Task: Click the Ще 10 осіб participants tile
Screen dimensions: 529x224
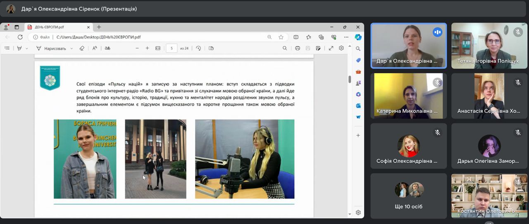Action: (408, 196)
